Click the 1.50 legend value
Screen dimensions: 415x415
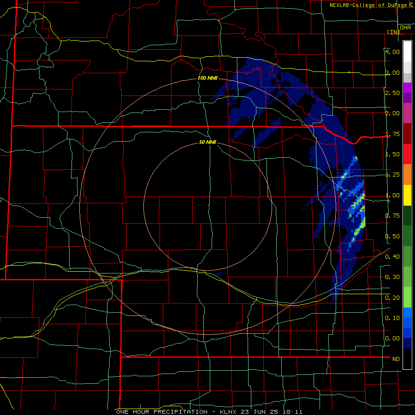[x=392, y=154]
